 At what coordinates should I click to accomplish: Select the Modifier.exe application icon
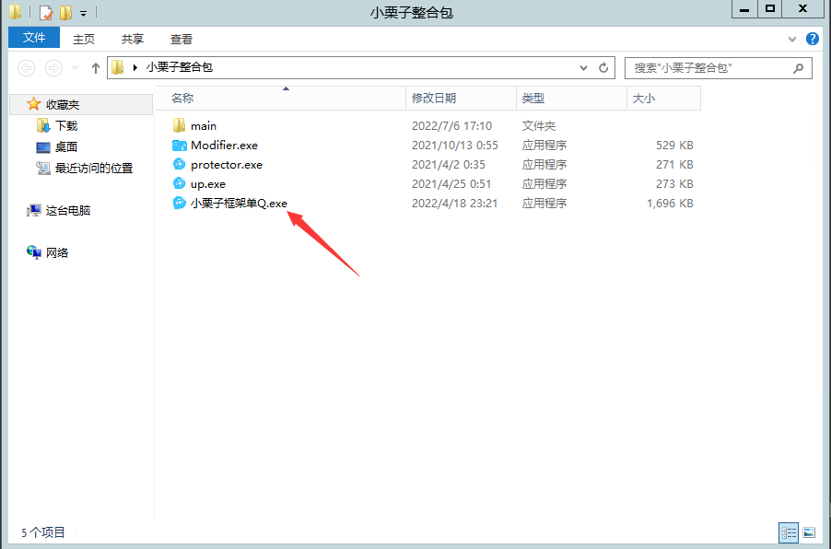[179, 146]
